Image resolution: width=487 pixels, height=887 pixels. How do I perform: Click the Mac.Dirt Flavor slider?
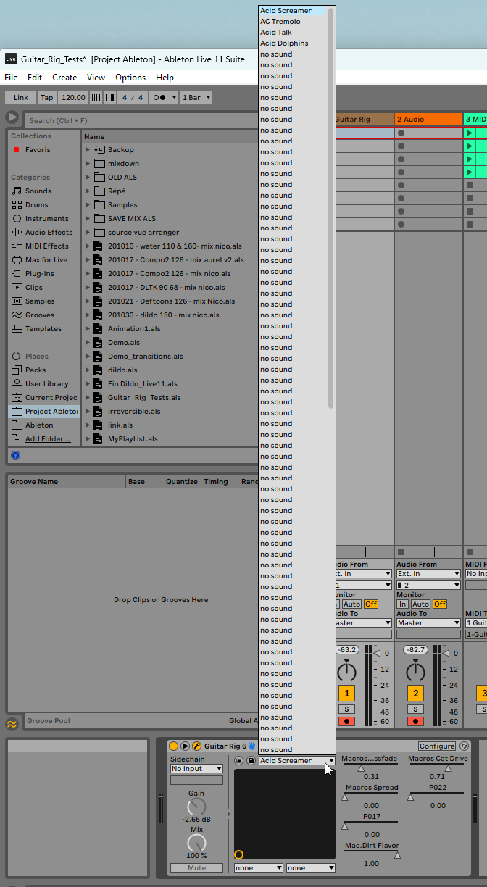(372, 854)
